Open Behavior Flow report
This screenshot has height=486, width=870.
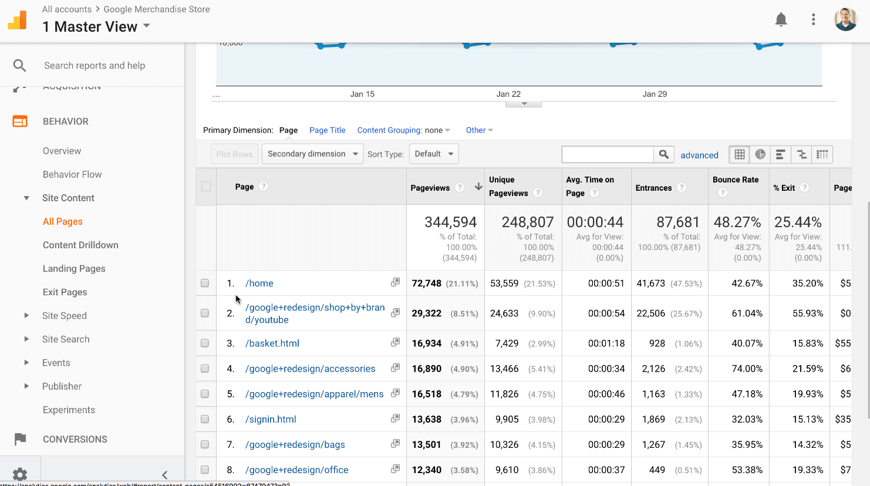click(x=72, y=174)
